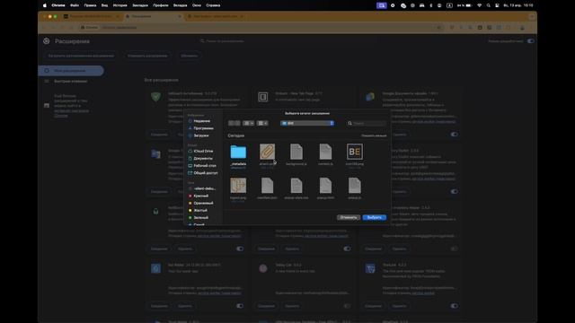Click Обновить button on Extensions page
The width and height of the screenshot is (575, 323).
[x=190, y=56]
